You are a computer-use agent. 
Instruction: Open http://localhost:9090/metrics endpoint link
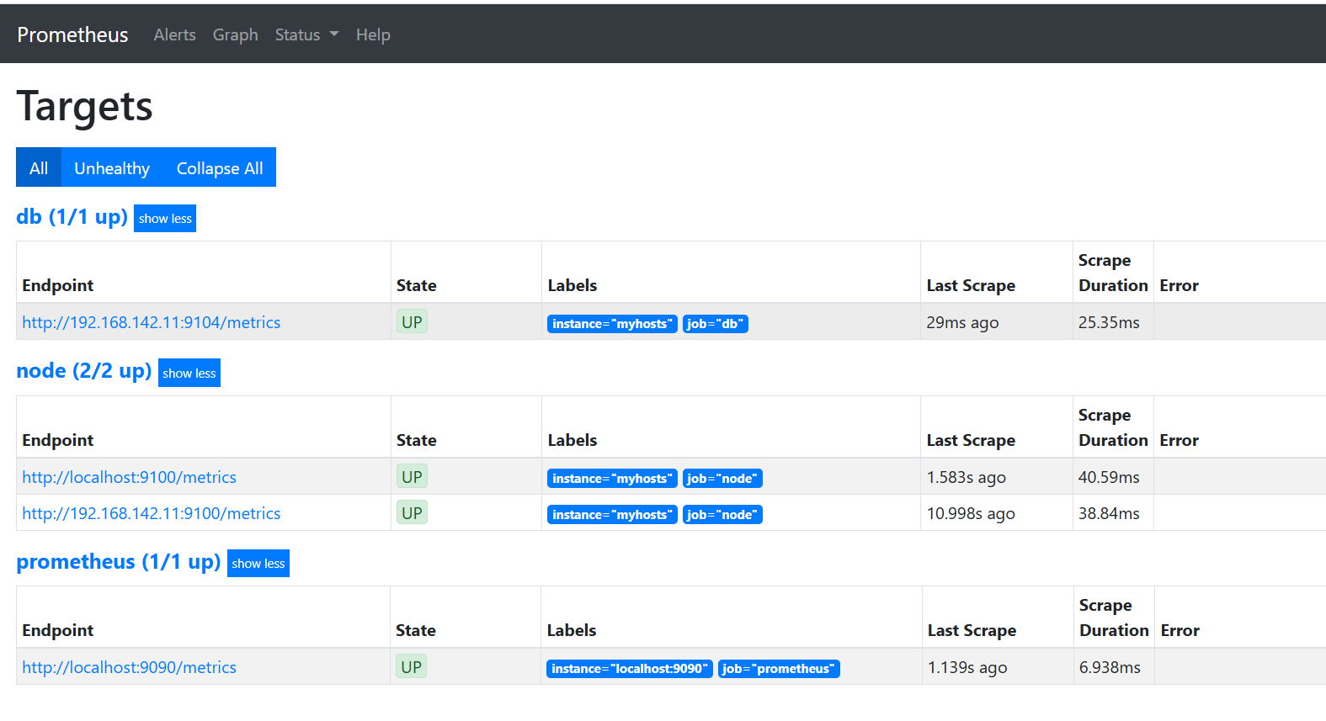[x=129, y=667]
